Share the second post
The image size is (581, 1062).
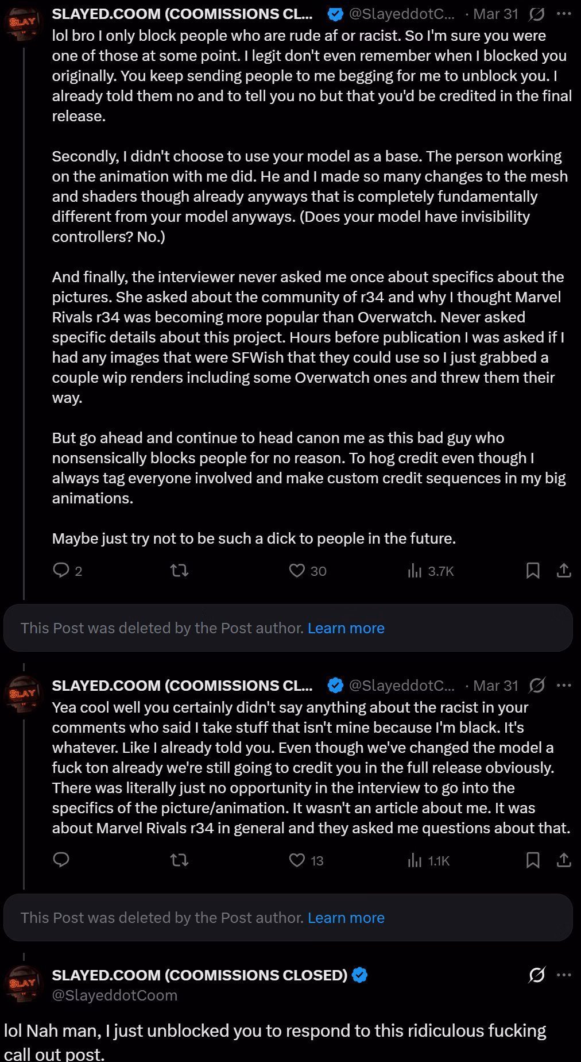(x=564, y=860)
